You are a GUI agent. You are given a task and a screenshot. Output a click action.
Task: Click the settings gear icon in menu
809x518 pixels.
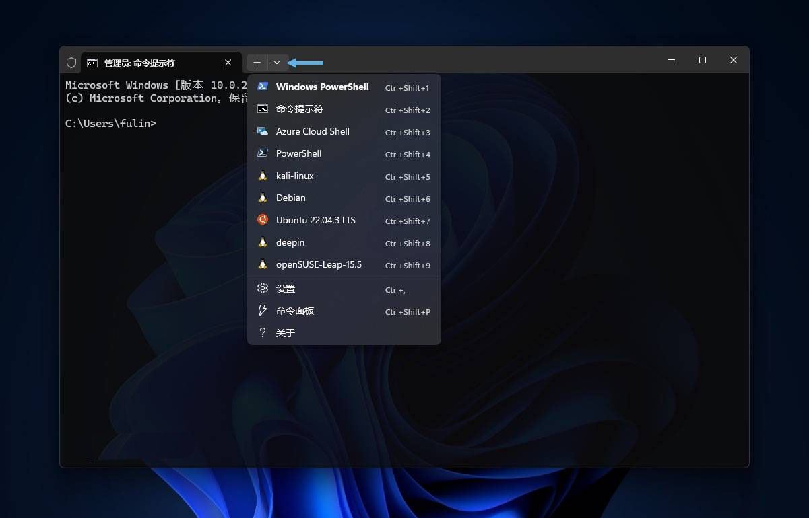click(263, 289)
